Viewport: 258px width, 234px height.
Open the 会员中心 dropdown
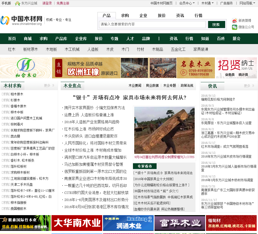coord(187,3)
